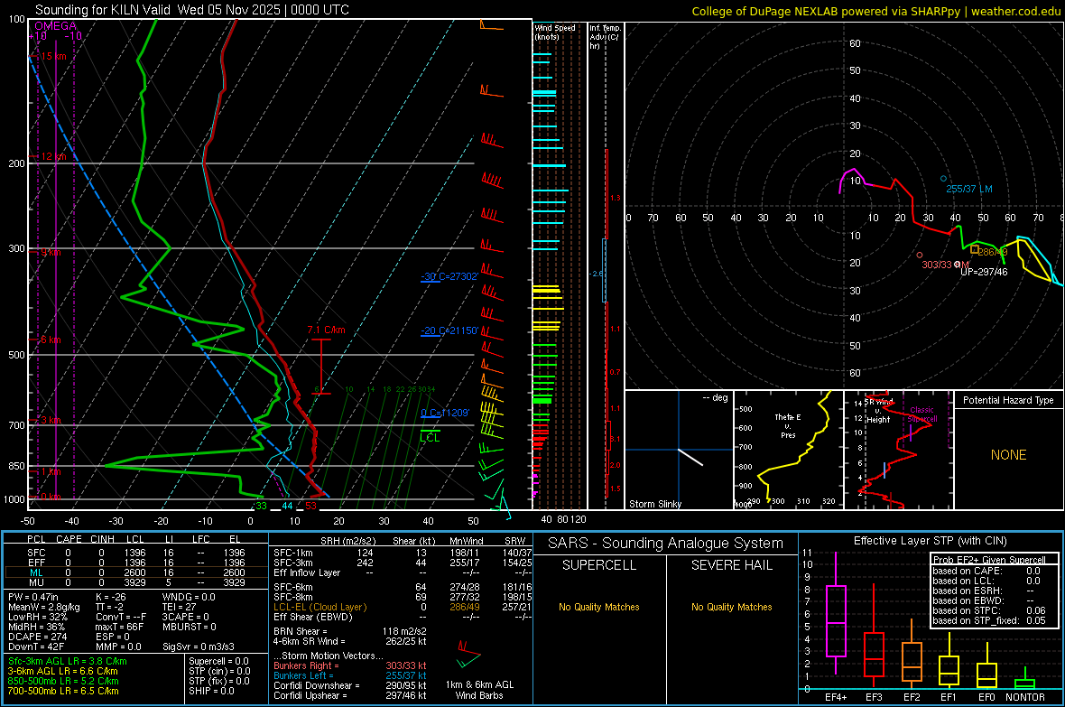
Task: Select the 255/37 LM hodograph label
Action: point(969,189)
